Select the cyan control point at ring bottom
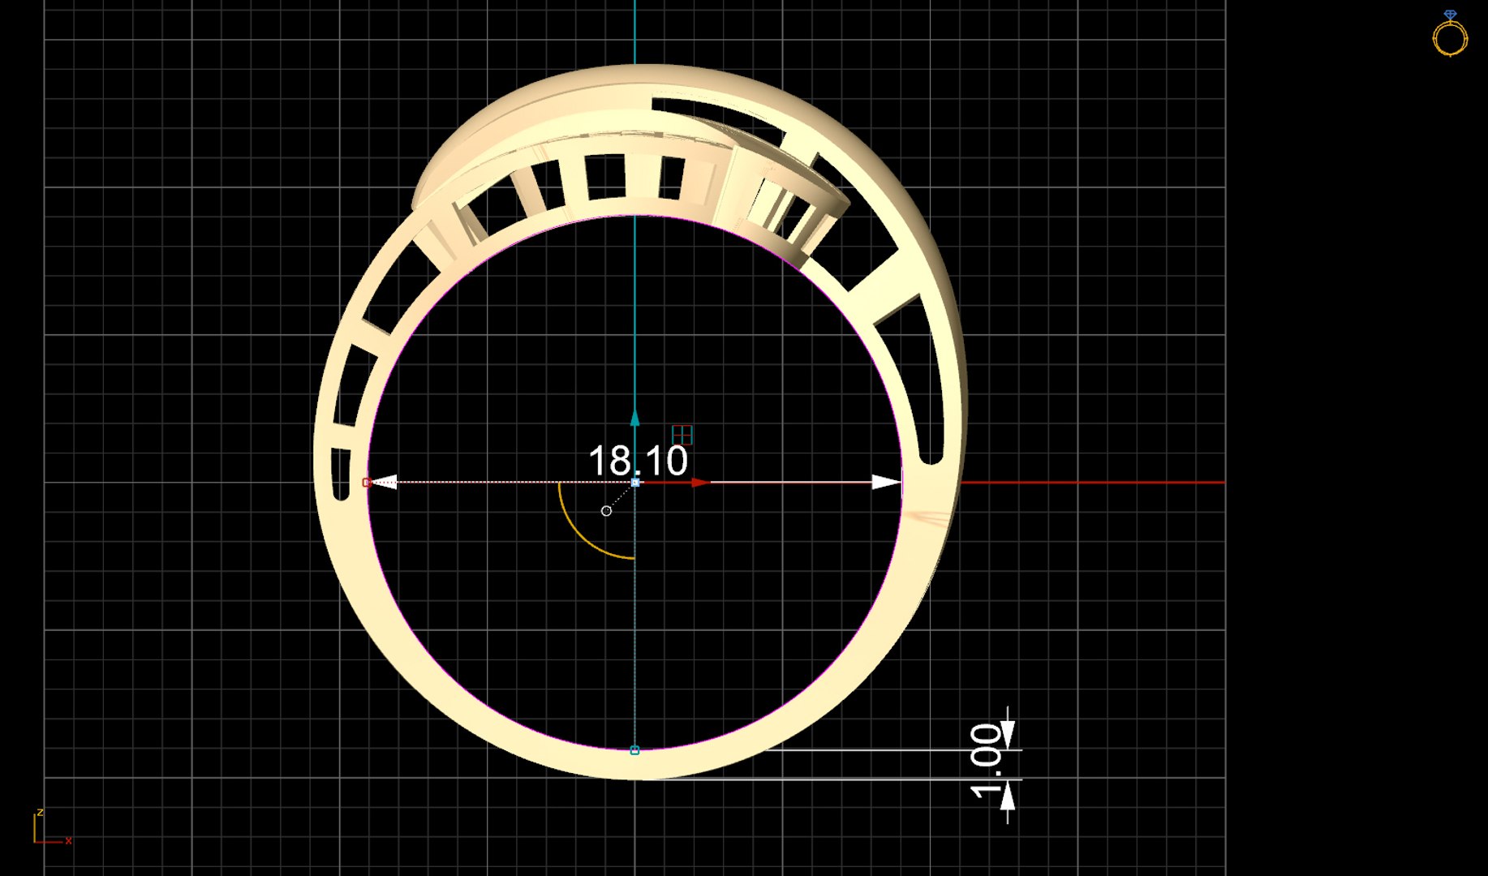Screen dimensions: 1488x876 click(634, 750)
